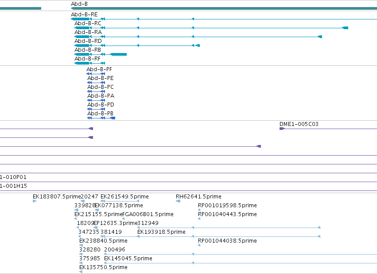377x274 pixels.
Task: Select the FGA006B01.5prime EST label
Action: [148, 214]
